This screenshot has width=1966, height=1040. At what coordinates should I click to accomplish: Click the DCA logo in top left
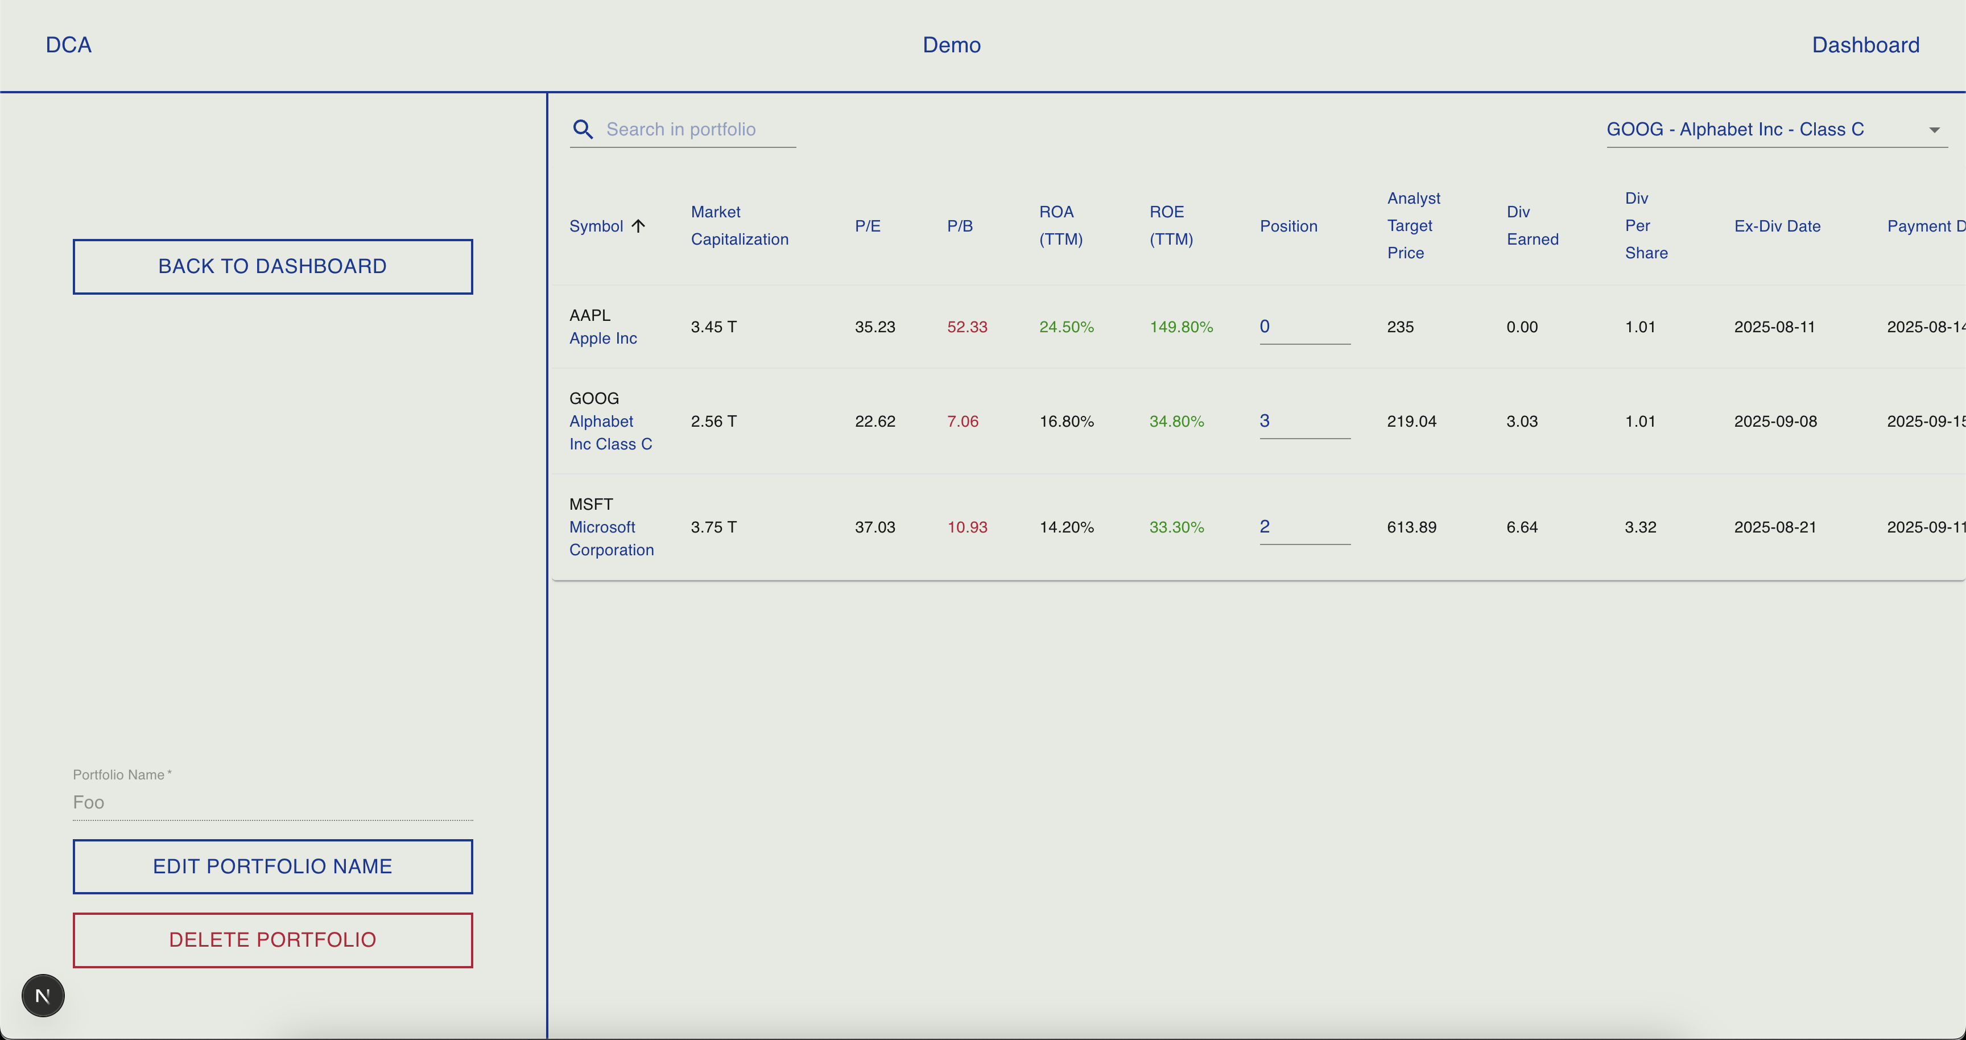68,44
